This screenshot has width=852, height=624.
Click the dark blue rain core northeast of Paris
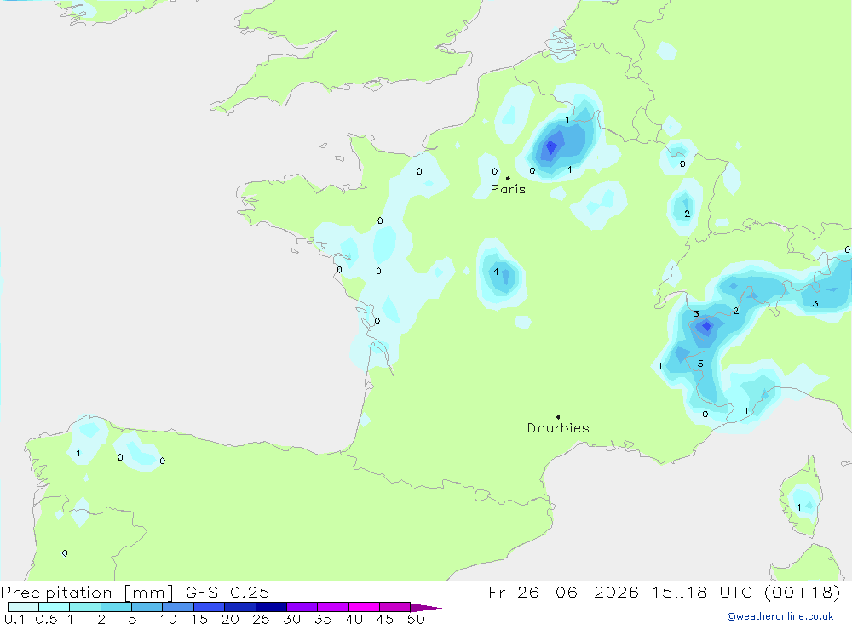551,146
